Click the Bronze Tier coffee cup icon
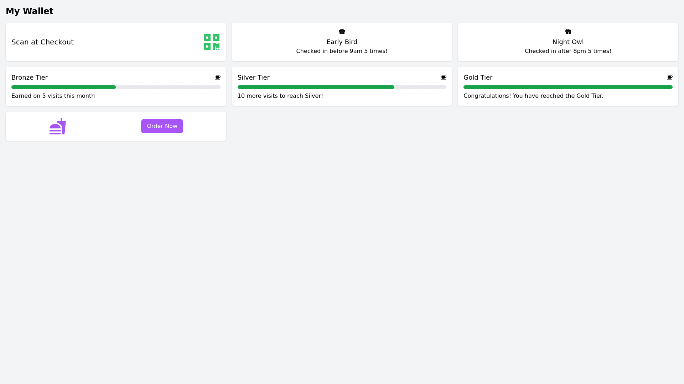The height and width of the screenshot is (384, 684). (x=218, y=78)
